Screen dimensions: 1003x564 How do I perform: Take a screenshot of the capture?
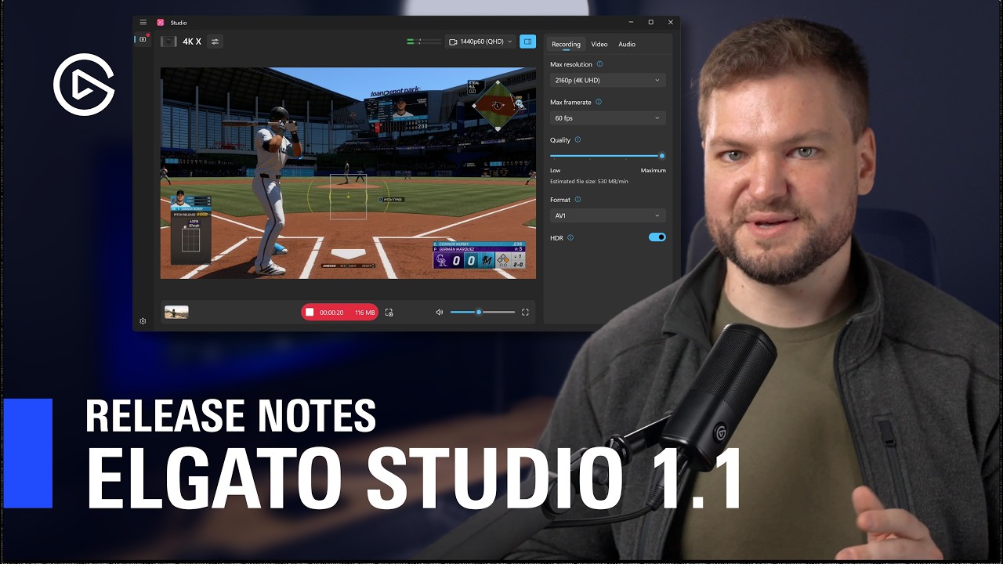(389, 313)
